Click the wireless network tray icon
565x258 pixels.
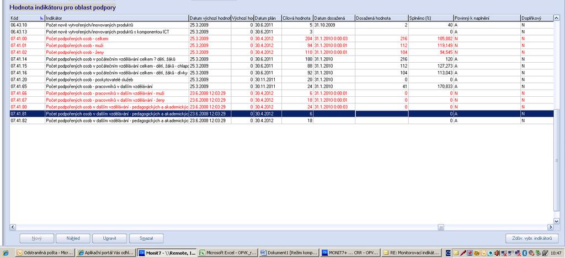(x=510, y=253)
